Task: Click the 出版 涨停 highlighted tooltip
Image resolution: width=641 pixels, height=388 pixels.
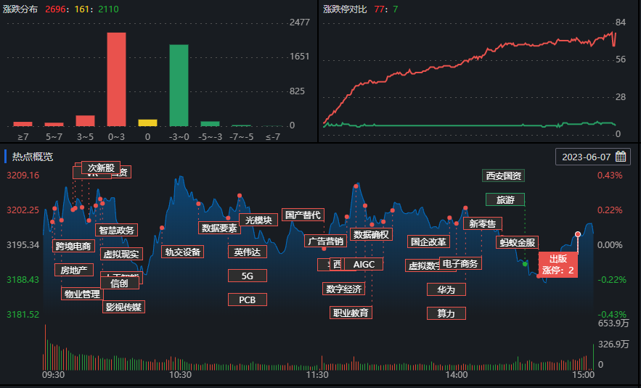Action: click(x=558, y=265)
